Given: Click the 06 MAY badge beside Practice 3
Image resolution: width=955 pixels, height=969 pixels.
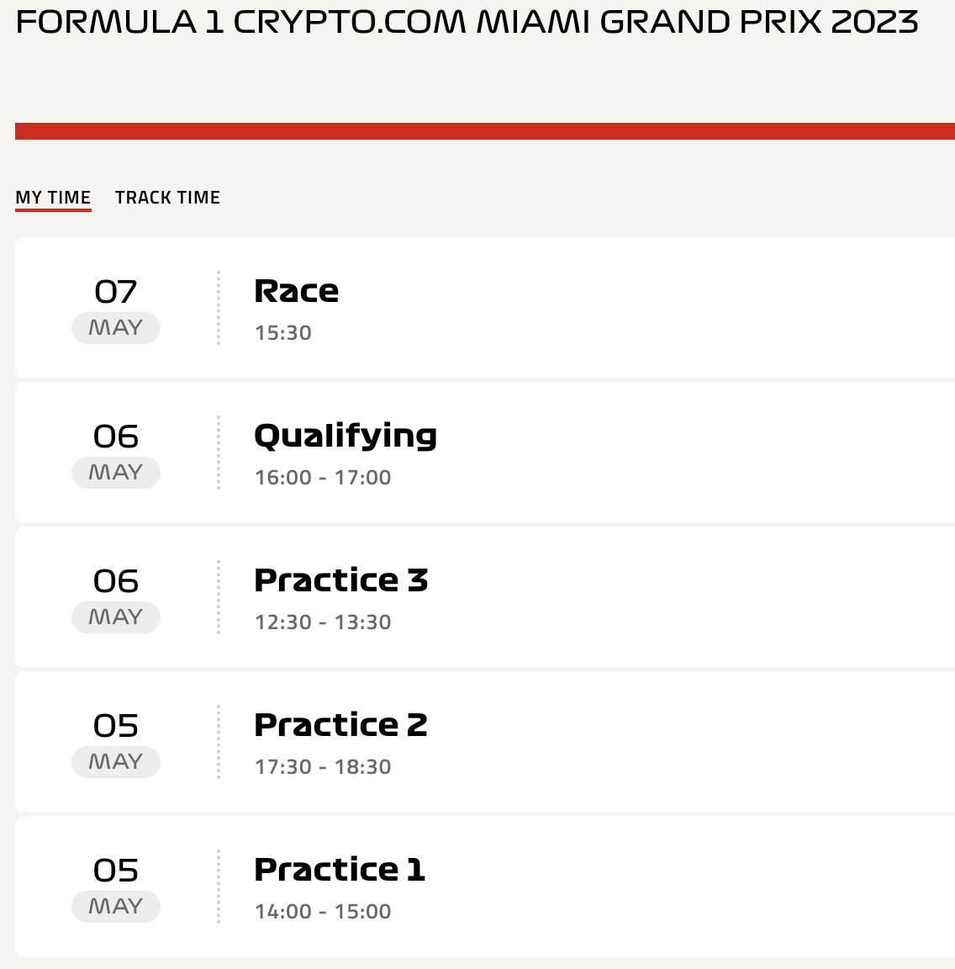Looking at the screenshot, I should pyautogui.click(x=116, y=598).
